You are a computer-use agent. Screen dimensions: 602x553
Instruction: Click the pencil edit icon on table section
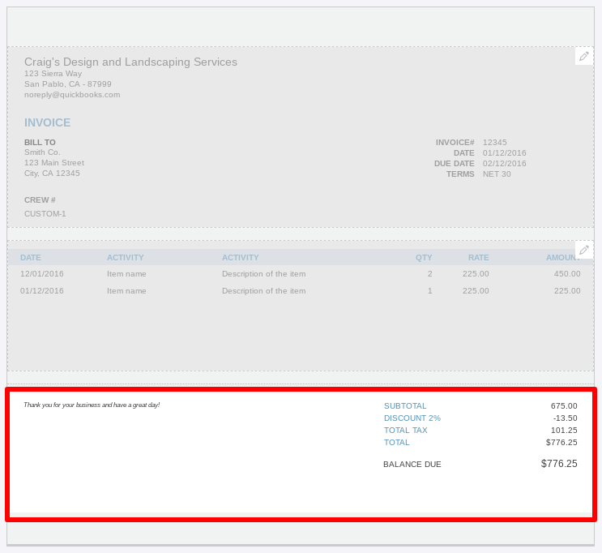(584, 250)
